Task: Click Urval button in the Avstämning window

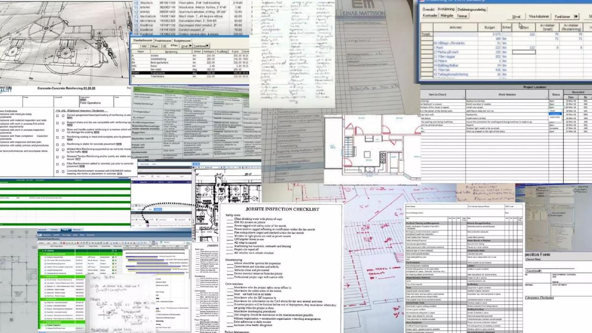Action: [x=516, y=17]
